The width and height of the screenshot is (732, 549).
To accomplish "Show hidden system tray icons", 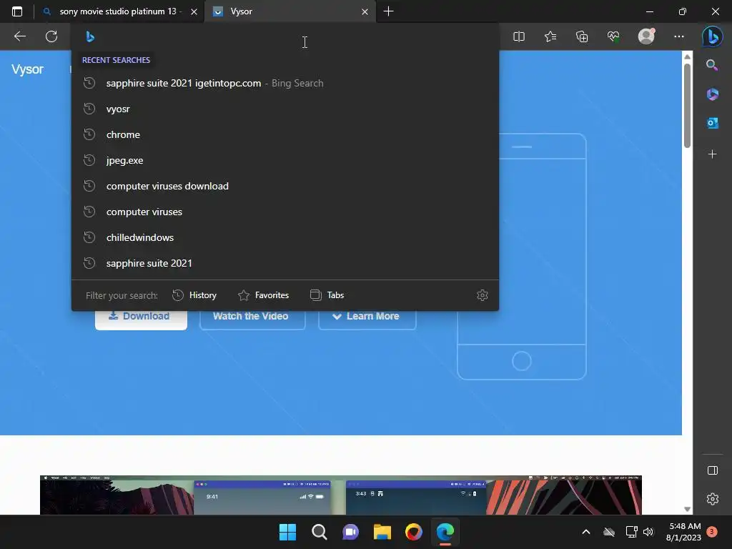I will click(586, 532).
